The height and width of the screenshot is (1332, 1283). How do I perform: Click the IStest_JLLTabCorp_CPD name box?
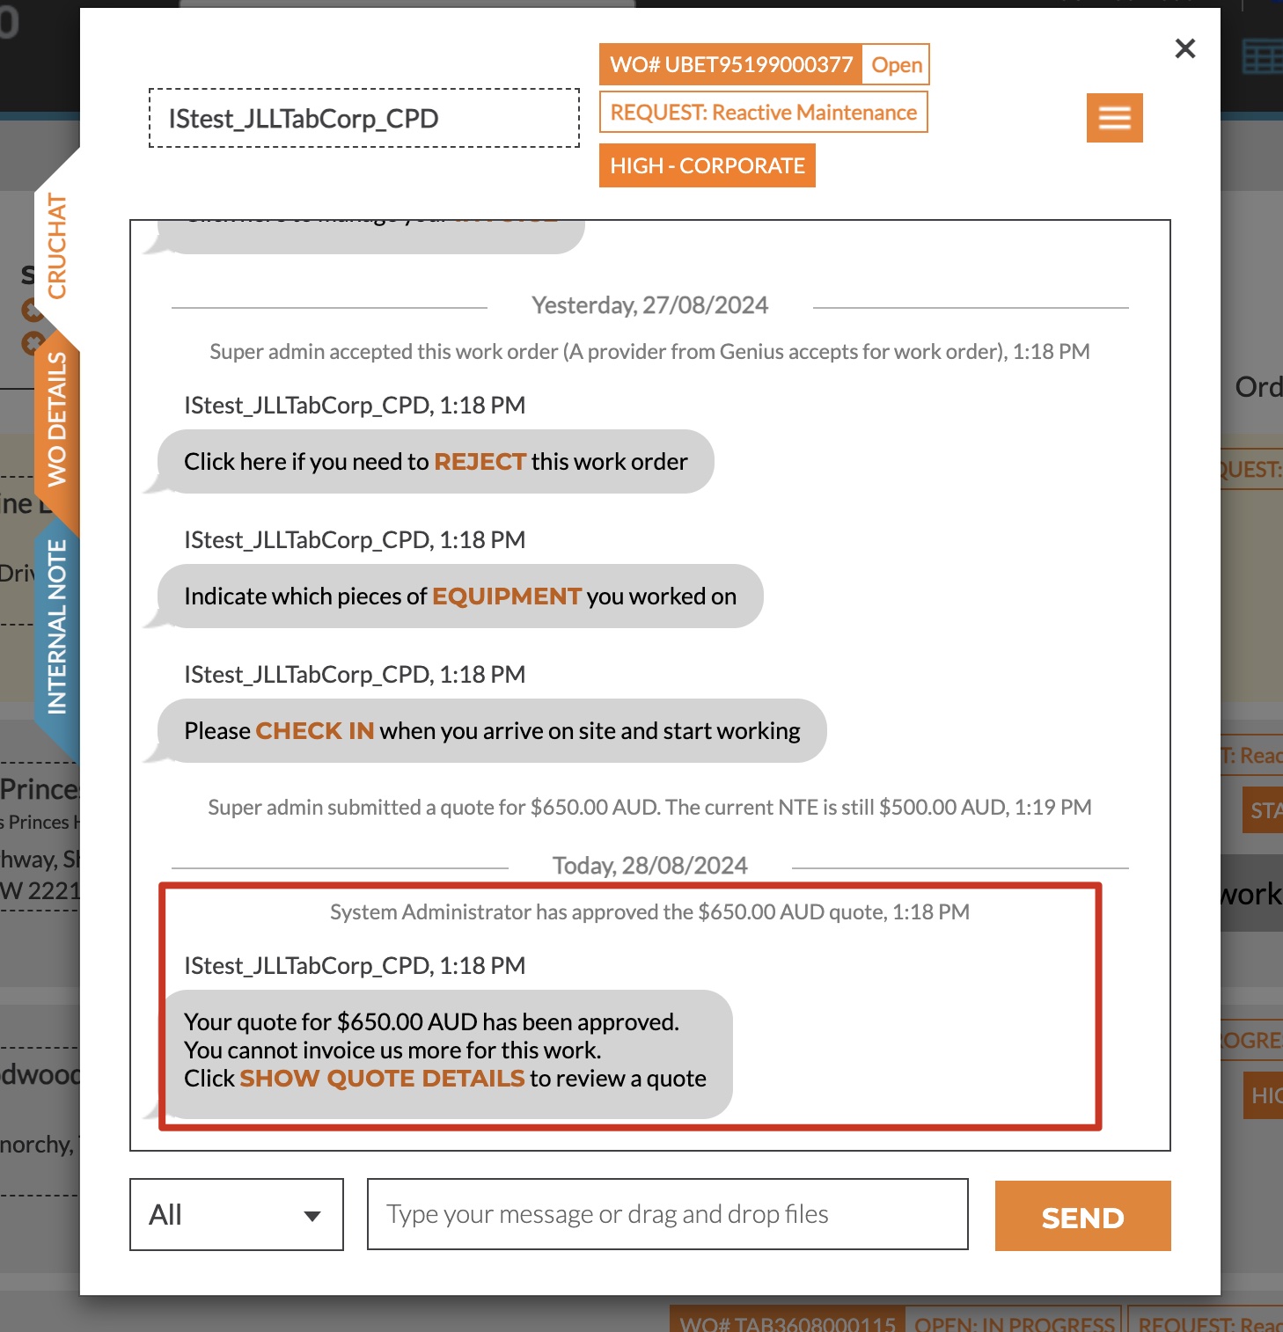tap(364, 118)
